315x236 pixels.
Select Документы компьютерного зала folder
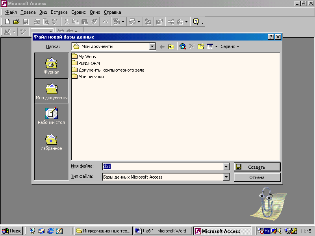(x=108, y=70)
